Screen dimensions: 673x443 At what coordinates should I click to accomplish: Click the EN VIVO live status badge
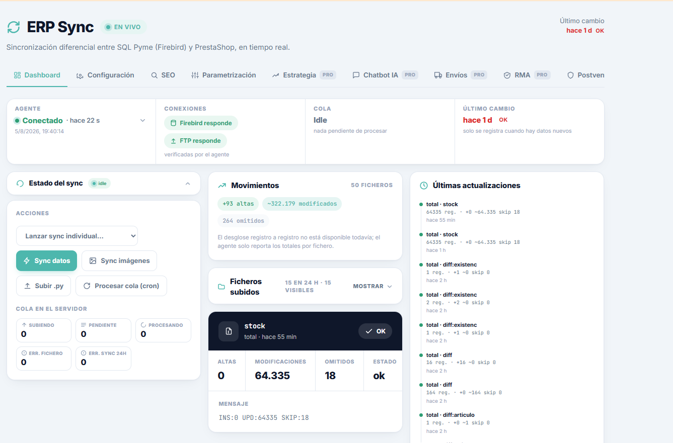(x=123, y=27)
